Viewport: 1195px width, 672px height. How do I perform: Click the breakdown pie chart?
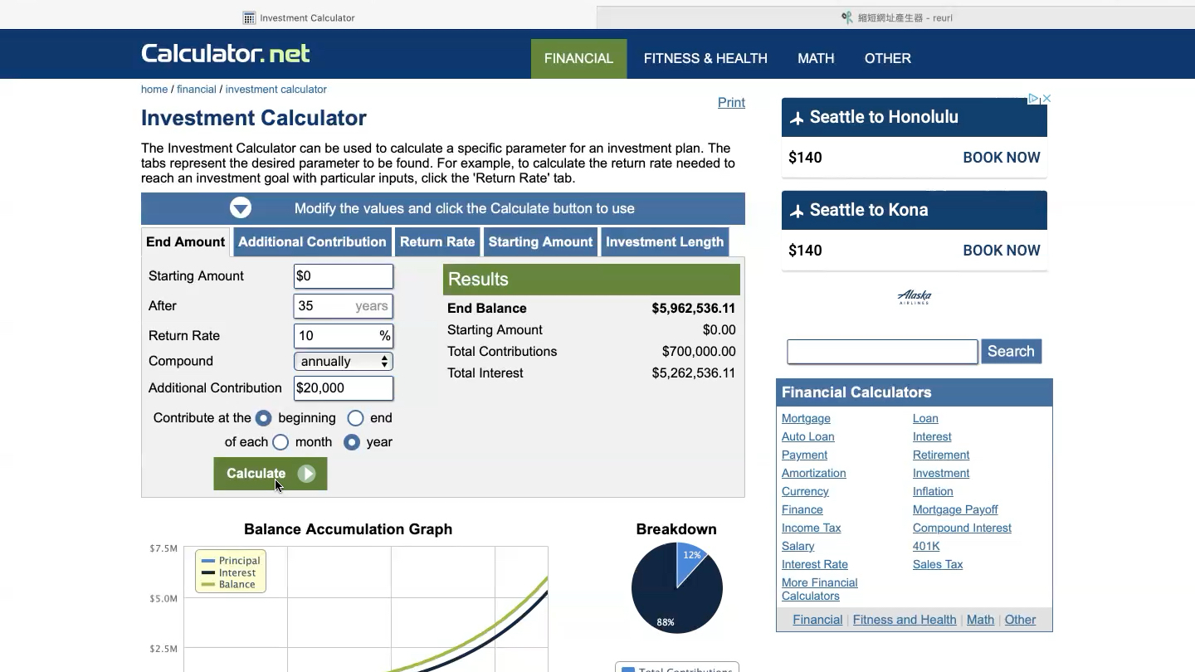pyautogui.click(x=677, y=588)
